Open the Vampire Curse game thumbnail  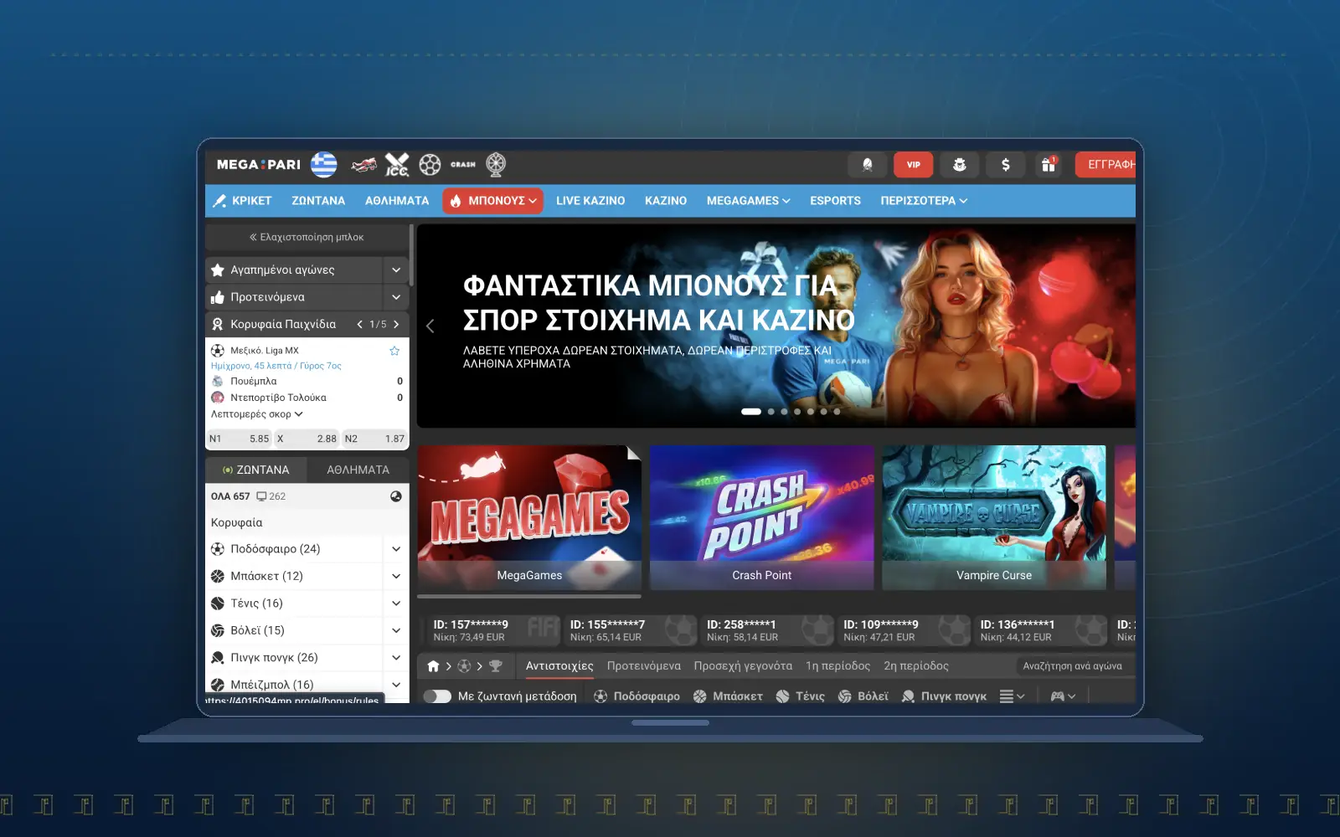pyautogui.click(x=994, y=517)
